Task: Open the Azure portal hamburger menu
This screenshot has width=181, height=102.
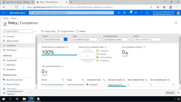Action: pos(3,13)
